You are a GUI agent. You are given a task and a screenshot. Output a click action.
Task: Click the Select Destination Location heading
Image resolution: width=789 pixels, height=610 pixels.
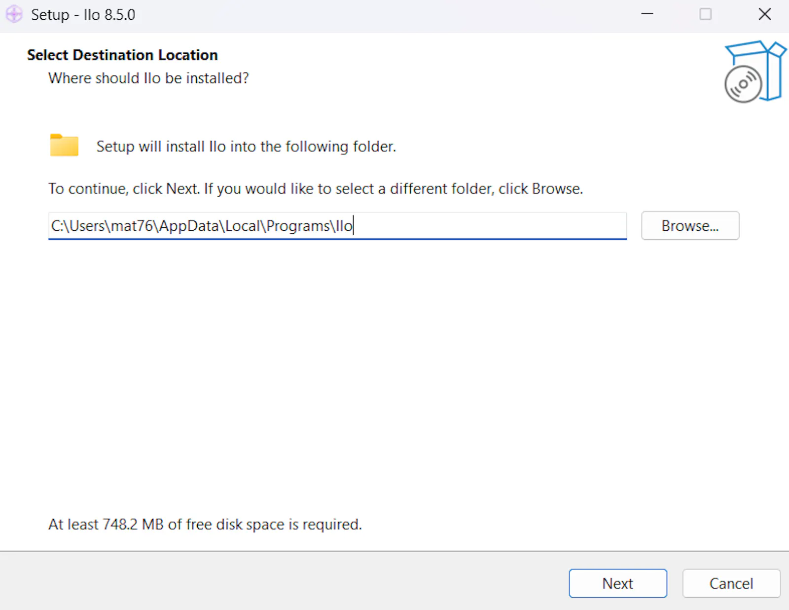tap(122, 55)
